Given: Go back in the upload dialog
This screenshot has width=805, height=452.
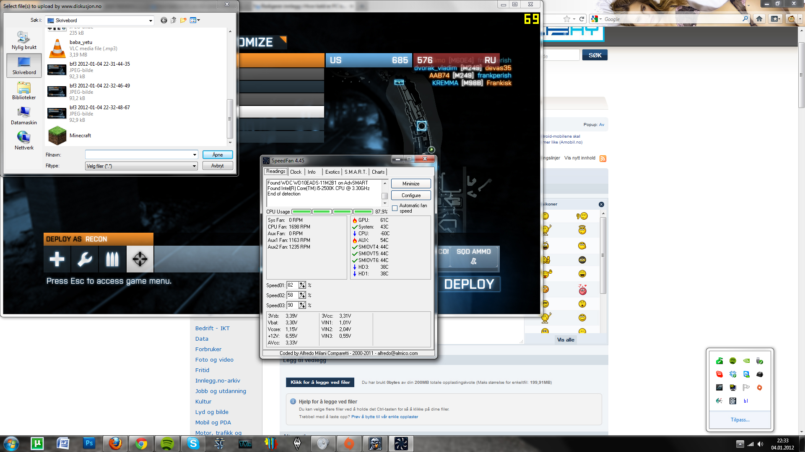Looking at the screenshot, I should tap(164, 20).
